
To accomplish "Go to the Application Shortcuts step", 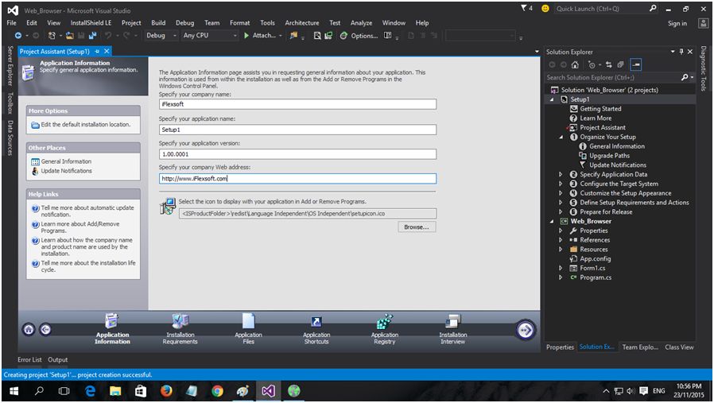I will click(316, 322).
